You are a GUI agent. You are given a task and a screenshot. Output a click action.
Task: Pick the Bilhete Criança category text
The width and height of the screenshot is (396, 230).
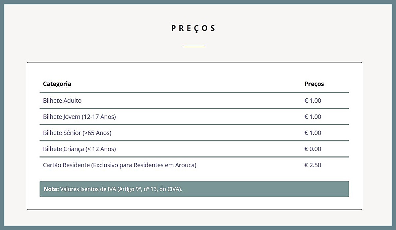point(63,149)
